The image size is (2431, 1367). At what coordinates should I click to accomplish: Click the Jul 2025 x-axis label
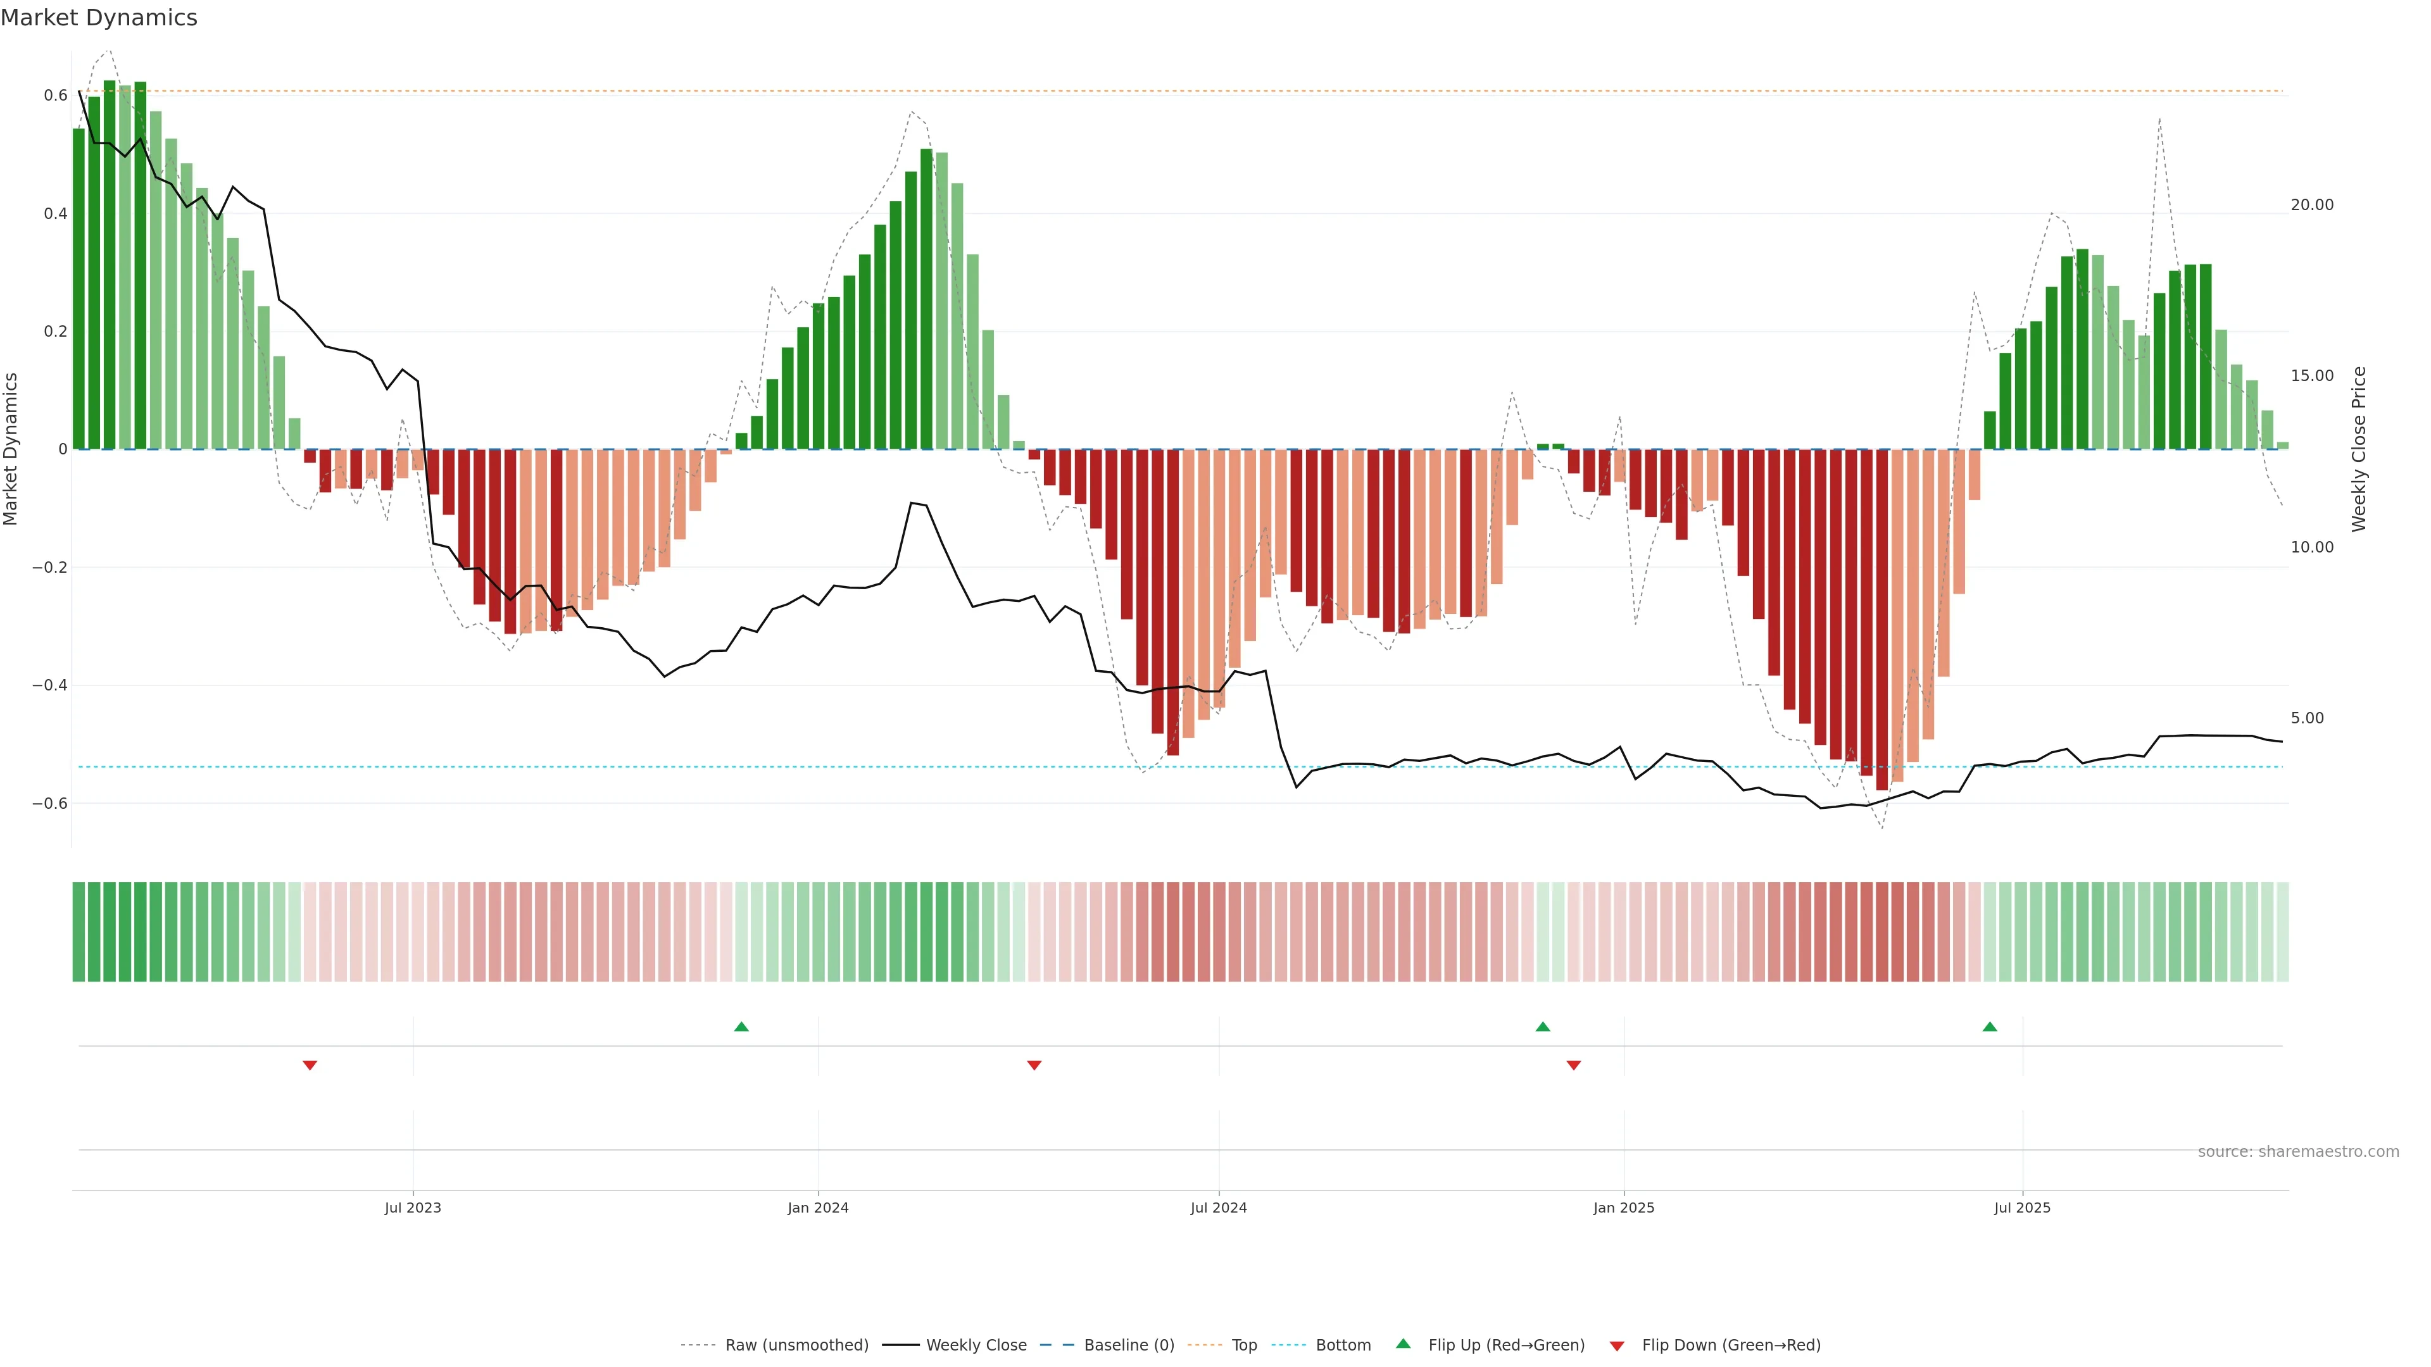[2021, 1208]
